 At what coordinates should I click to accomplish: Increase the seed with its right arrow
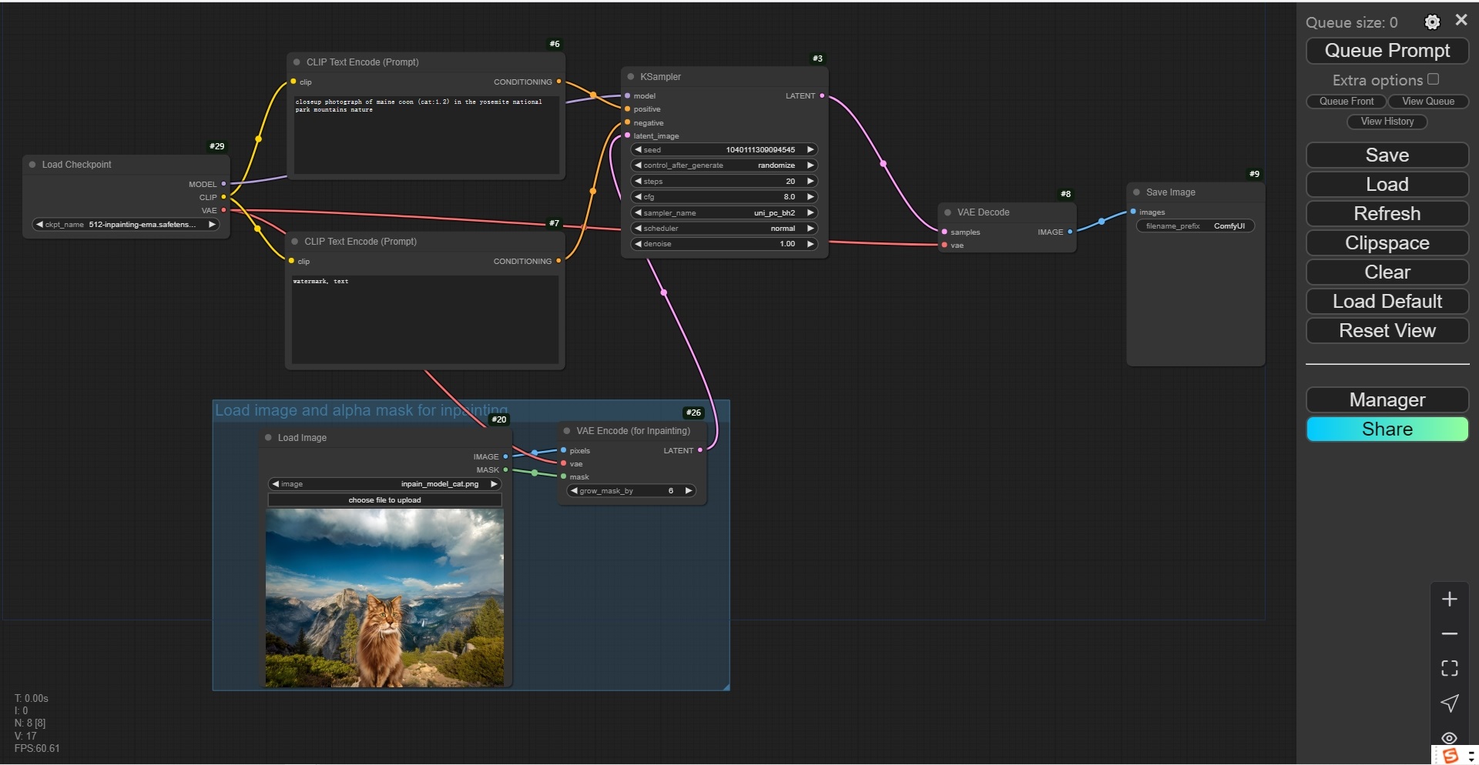tap(810, 149)
